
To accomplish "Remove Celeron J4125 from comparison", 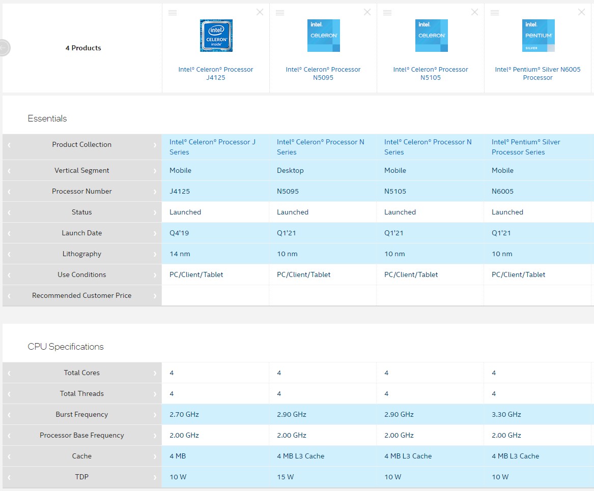I will point(260,12).
